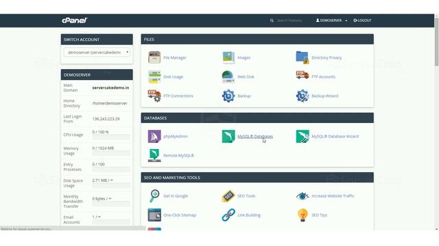
Task: Click the Images link text
Action: point(244,57)
